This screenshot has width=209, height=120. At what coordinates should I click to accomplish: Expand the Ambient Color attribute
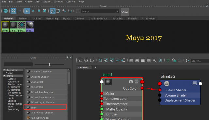click(x=104, y=98)
